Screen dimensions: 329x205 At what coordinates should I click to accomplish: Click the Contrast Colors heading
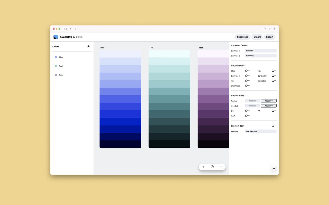click(239, 45)
